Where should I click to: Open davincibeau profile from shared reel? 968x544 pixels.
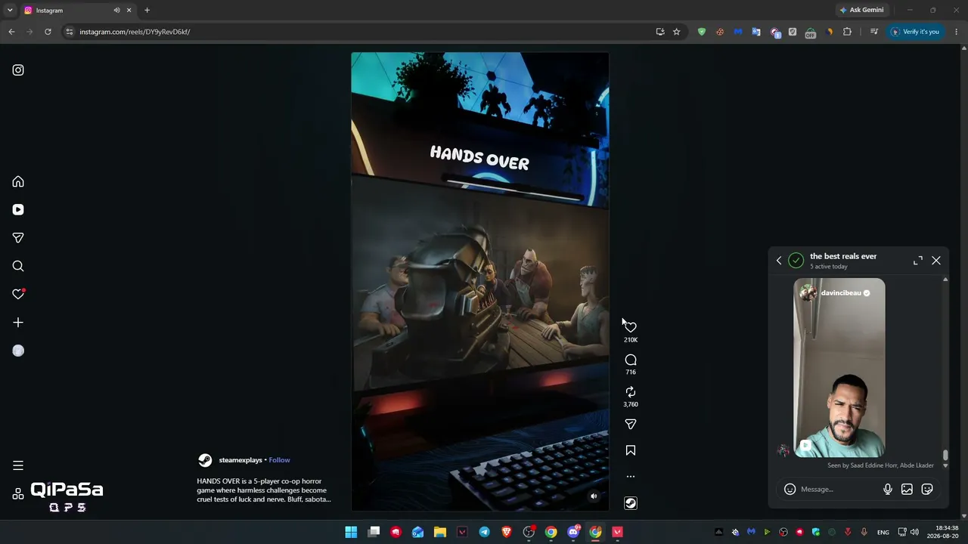(x=841, y=293)
